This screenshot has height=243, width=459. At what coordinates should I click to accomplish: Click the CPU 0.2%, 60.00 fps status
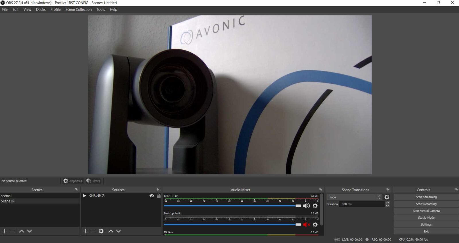click(x=413, y=240)
